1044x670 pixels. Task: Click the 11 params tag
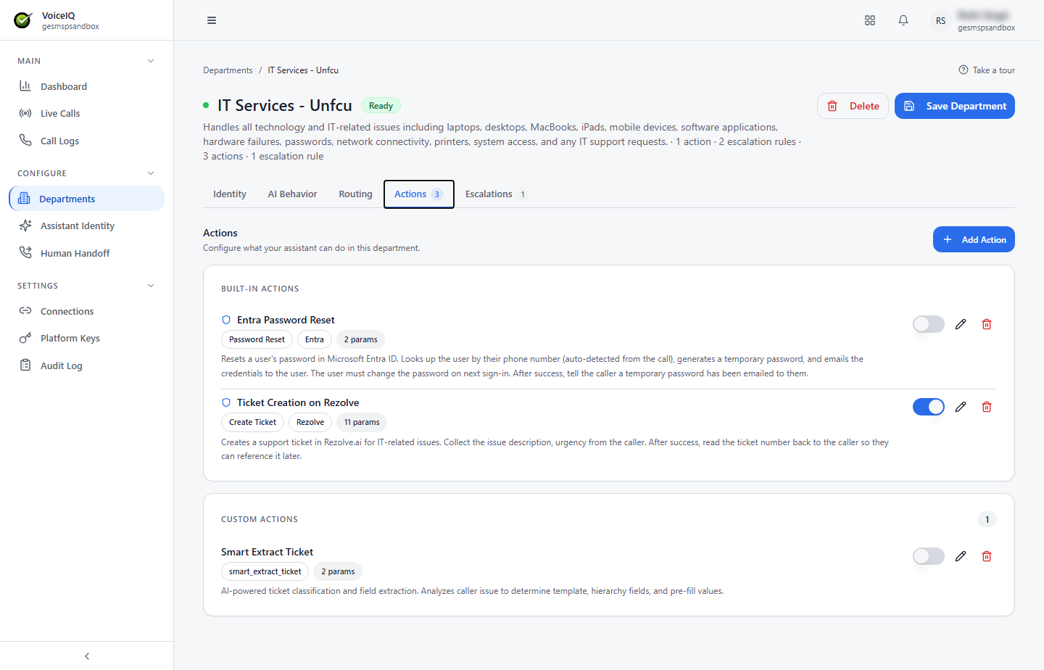[362, 422]
